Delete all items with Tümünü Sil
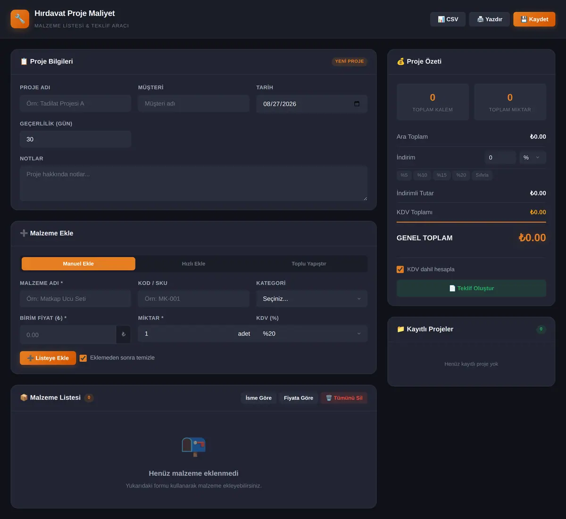 (x=344, y=398)
